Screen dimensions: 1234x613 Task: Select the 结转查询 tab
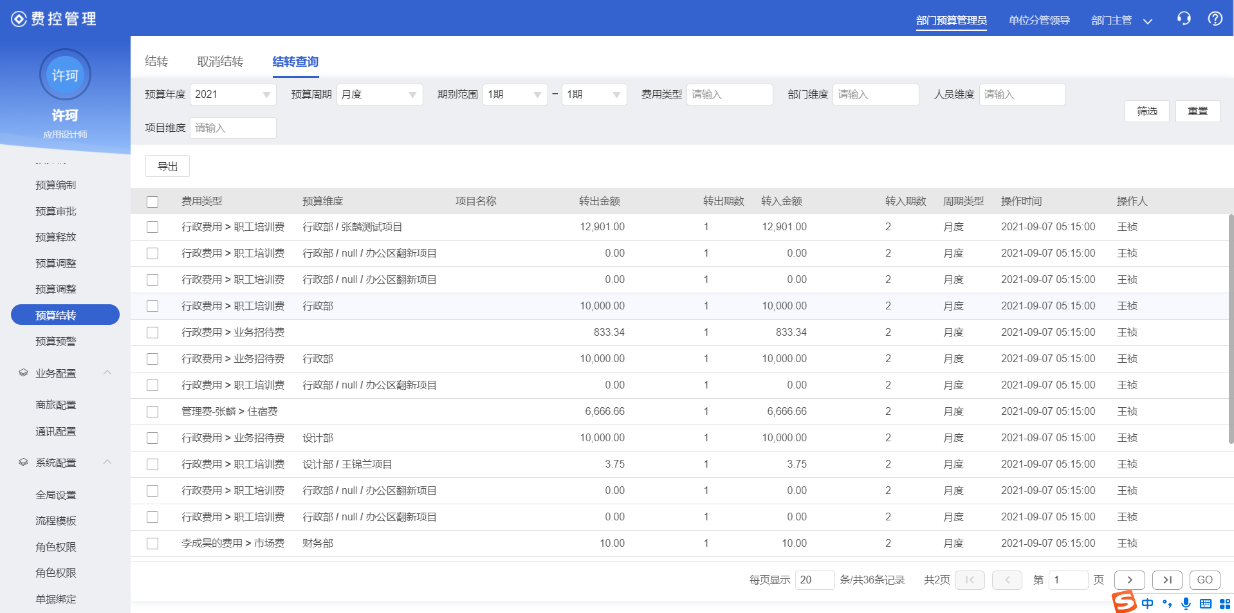point(295,62)
